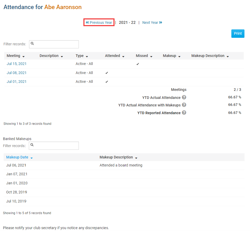Open the Jul 15, 2021 meeting
This screenshot has width=250, height=233.
pyautogui.click(x=17, y=64)
